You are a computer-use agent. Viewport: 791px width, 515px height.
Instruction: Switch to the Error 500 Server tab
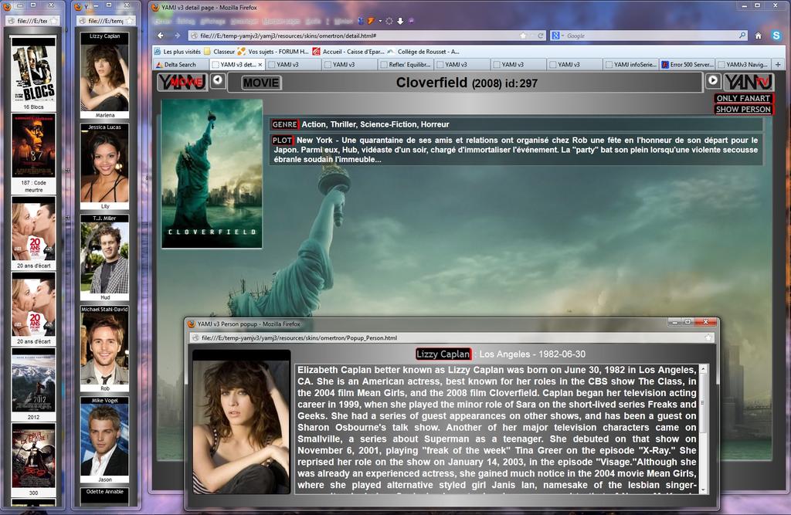tap(687, 65)
